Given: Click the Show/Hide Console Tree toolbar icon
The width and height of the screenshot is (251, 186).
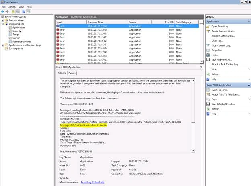Looking at the screenshot, I should (x=18, y=12).
